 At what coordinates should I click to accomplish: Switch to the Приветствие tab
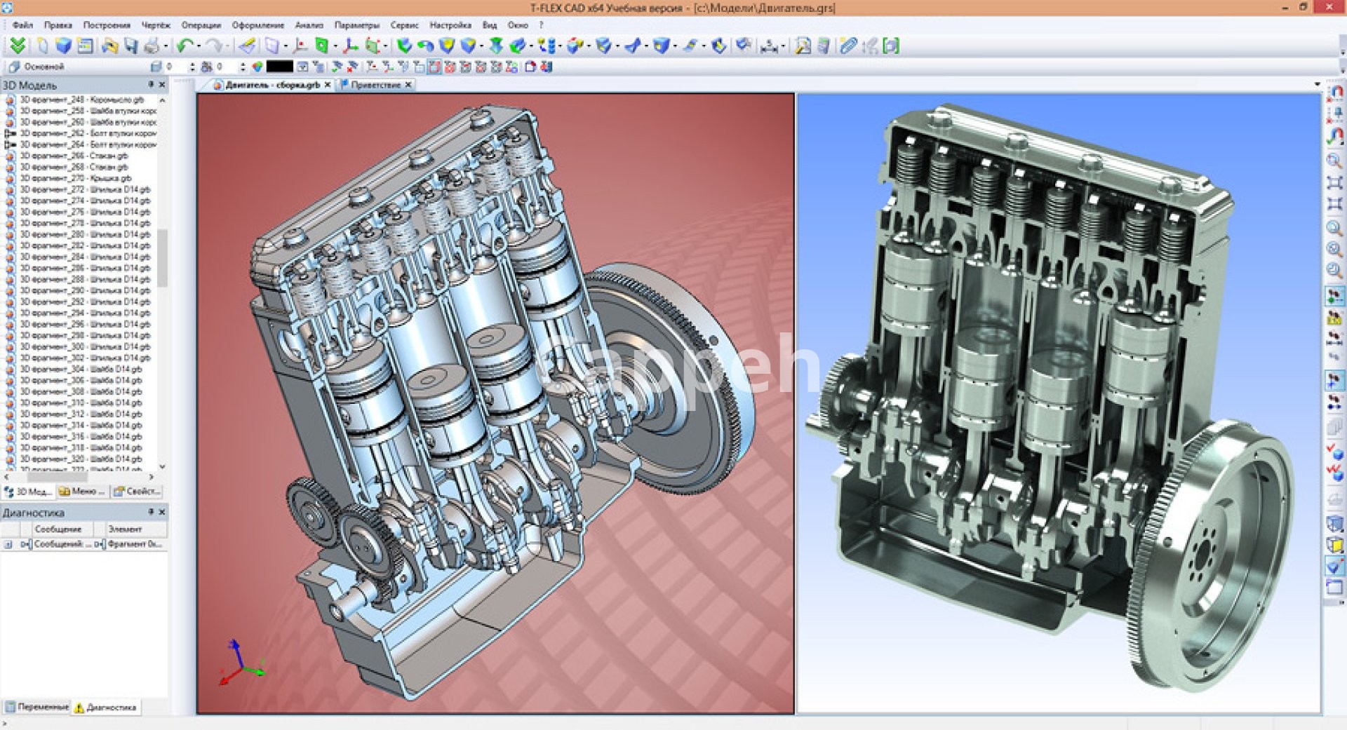pos(375,85)
